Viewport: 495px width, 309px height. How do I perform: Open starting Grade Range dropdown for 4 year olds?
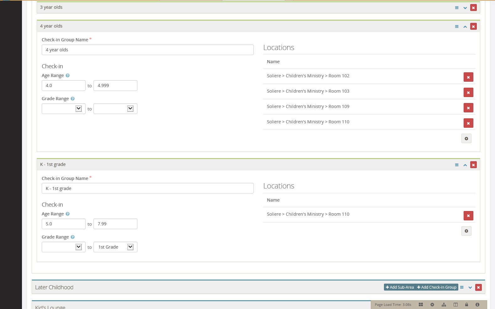click(x=63, y=109)
